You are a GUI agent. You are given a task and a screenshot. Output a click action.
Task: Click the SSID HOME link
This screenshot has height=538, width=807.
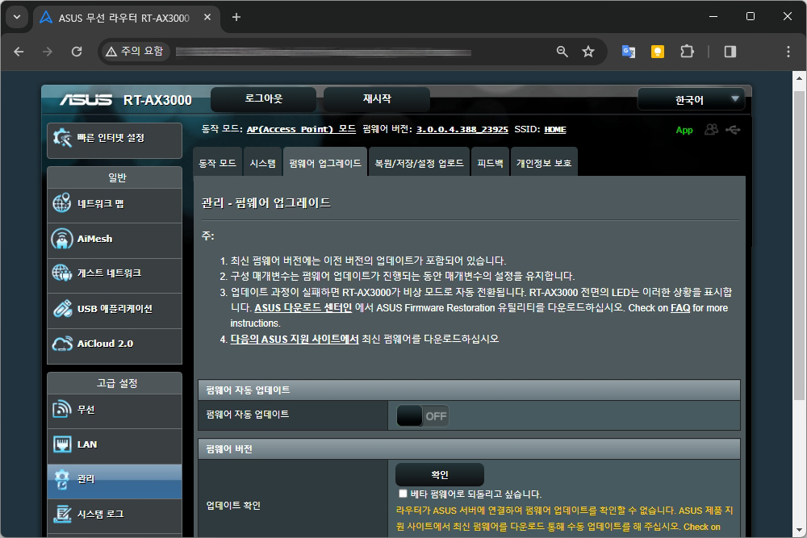pos(555,129)
